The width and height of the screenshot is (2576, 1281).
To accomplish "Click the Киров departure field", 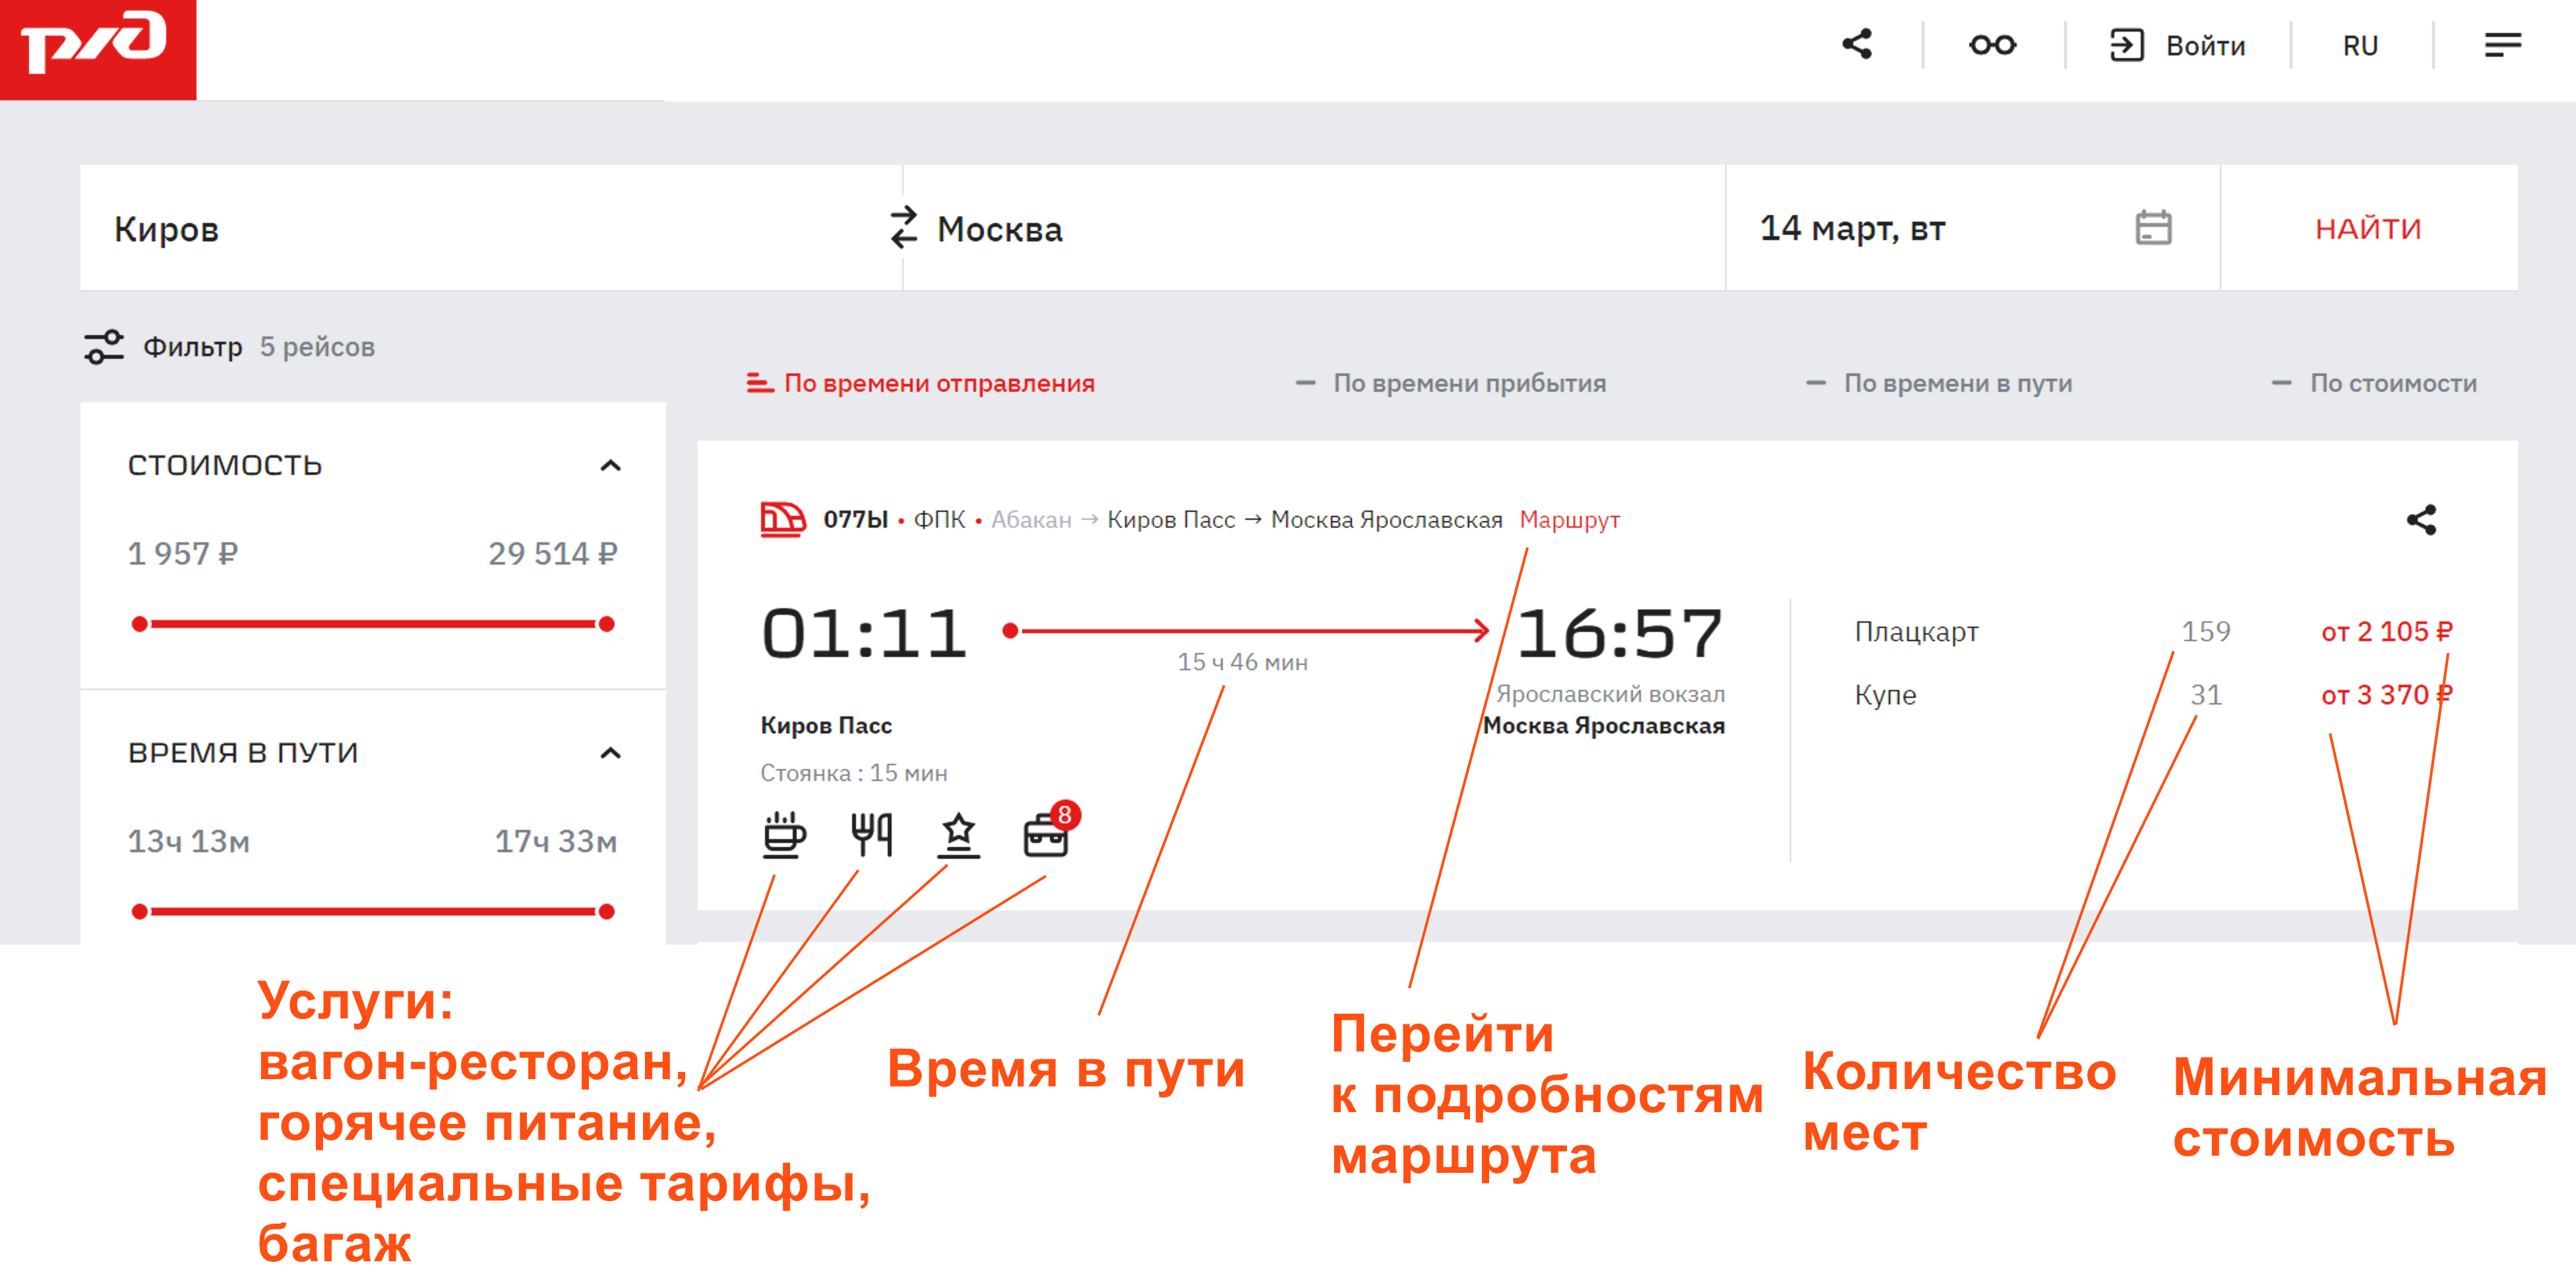I will point(490,228).
